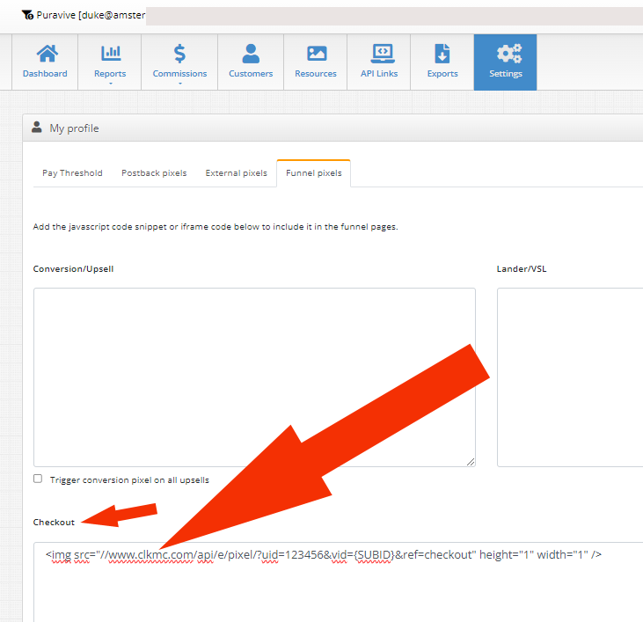
Task: Click inside the Conversion/Upsell text area
Action: (254, 377)
